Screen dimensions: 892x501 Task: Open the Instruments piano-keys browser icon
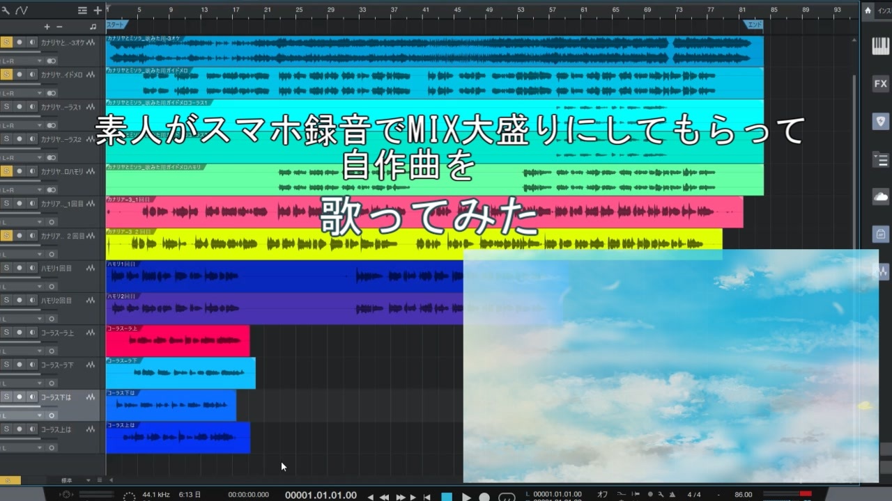(880, 47)
